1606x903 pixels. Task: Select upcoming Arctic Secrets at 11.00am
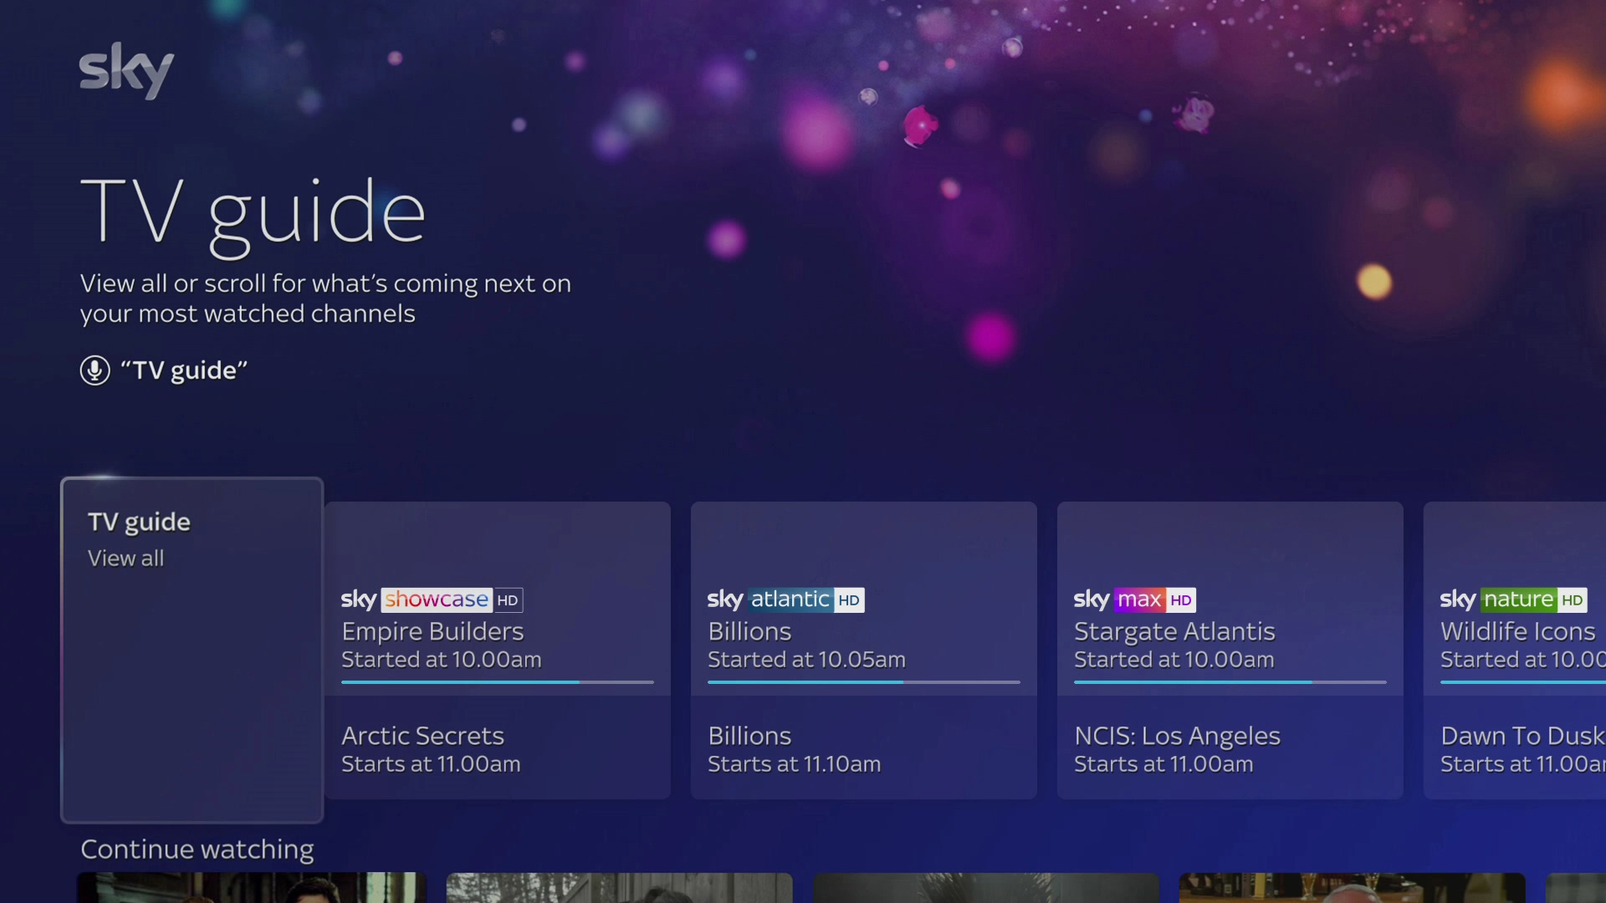(x=423, y=737)
